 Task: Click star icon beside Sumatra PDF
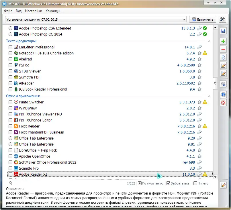[200, 77]
